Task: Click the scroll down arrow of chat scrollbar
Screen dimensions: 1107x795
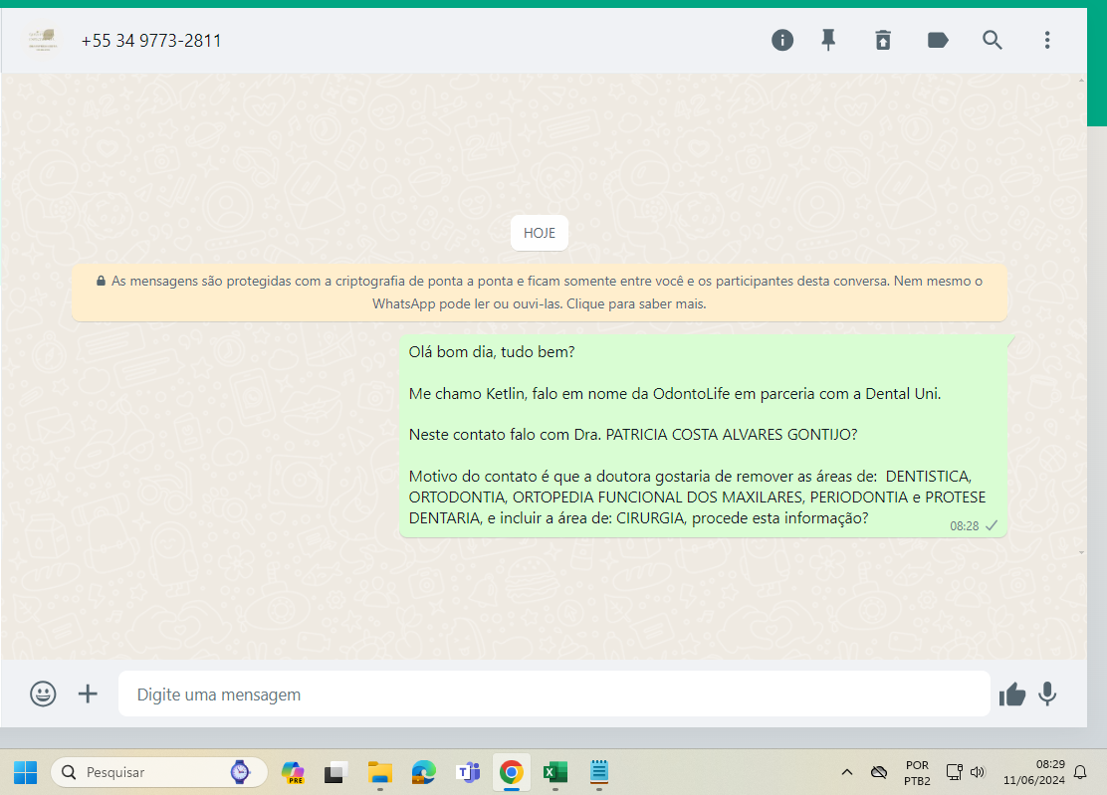Action: coord(1081,553)
